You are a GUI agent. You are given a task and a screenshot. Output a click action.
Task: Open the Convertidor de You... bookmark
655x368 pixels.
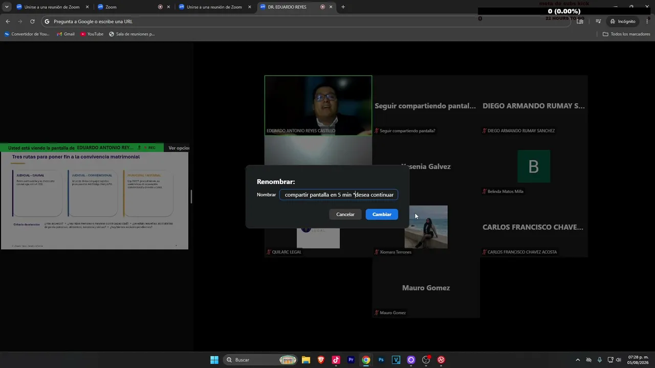(x=27, y=34)
